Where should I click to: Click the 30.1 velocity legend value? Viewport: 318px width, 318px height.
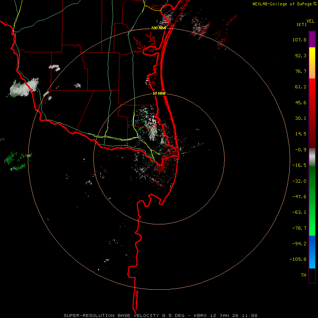point(301,118)
